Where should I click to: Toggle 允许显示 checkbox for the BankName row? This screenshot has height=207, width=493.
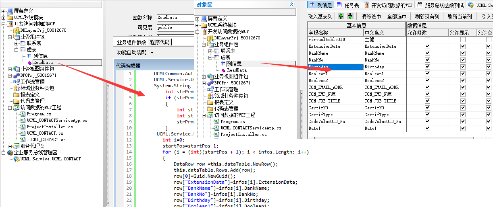[463, 53]
